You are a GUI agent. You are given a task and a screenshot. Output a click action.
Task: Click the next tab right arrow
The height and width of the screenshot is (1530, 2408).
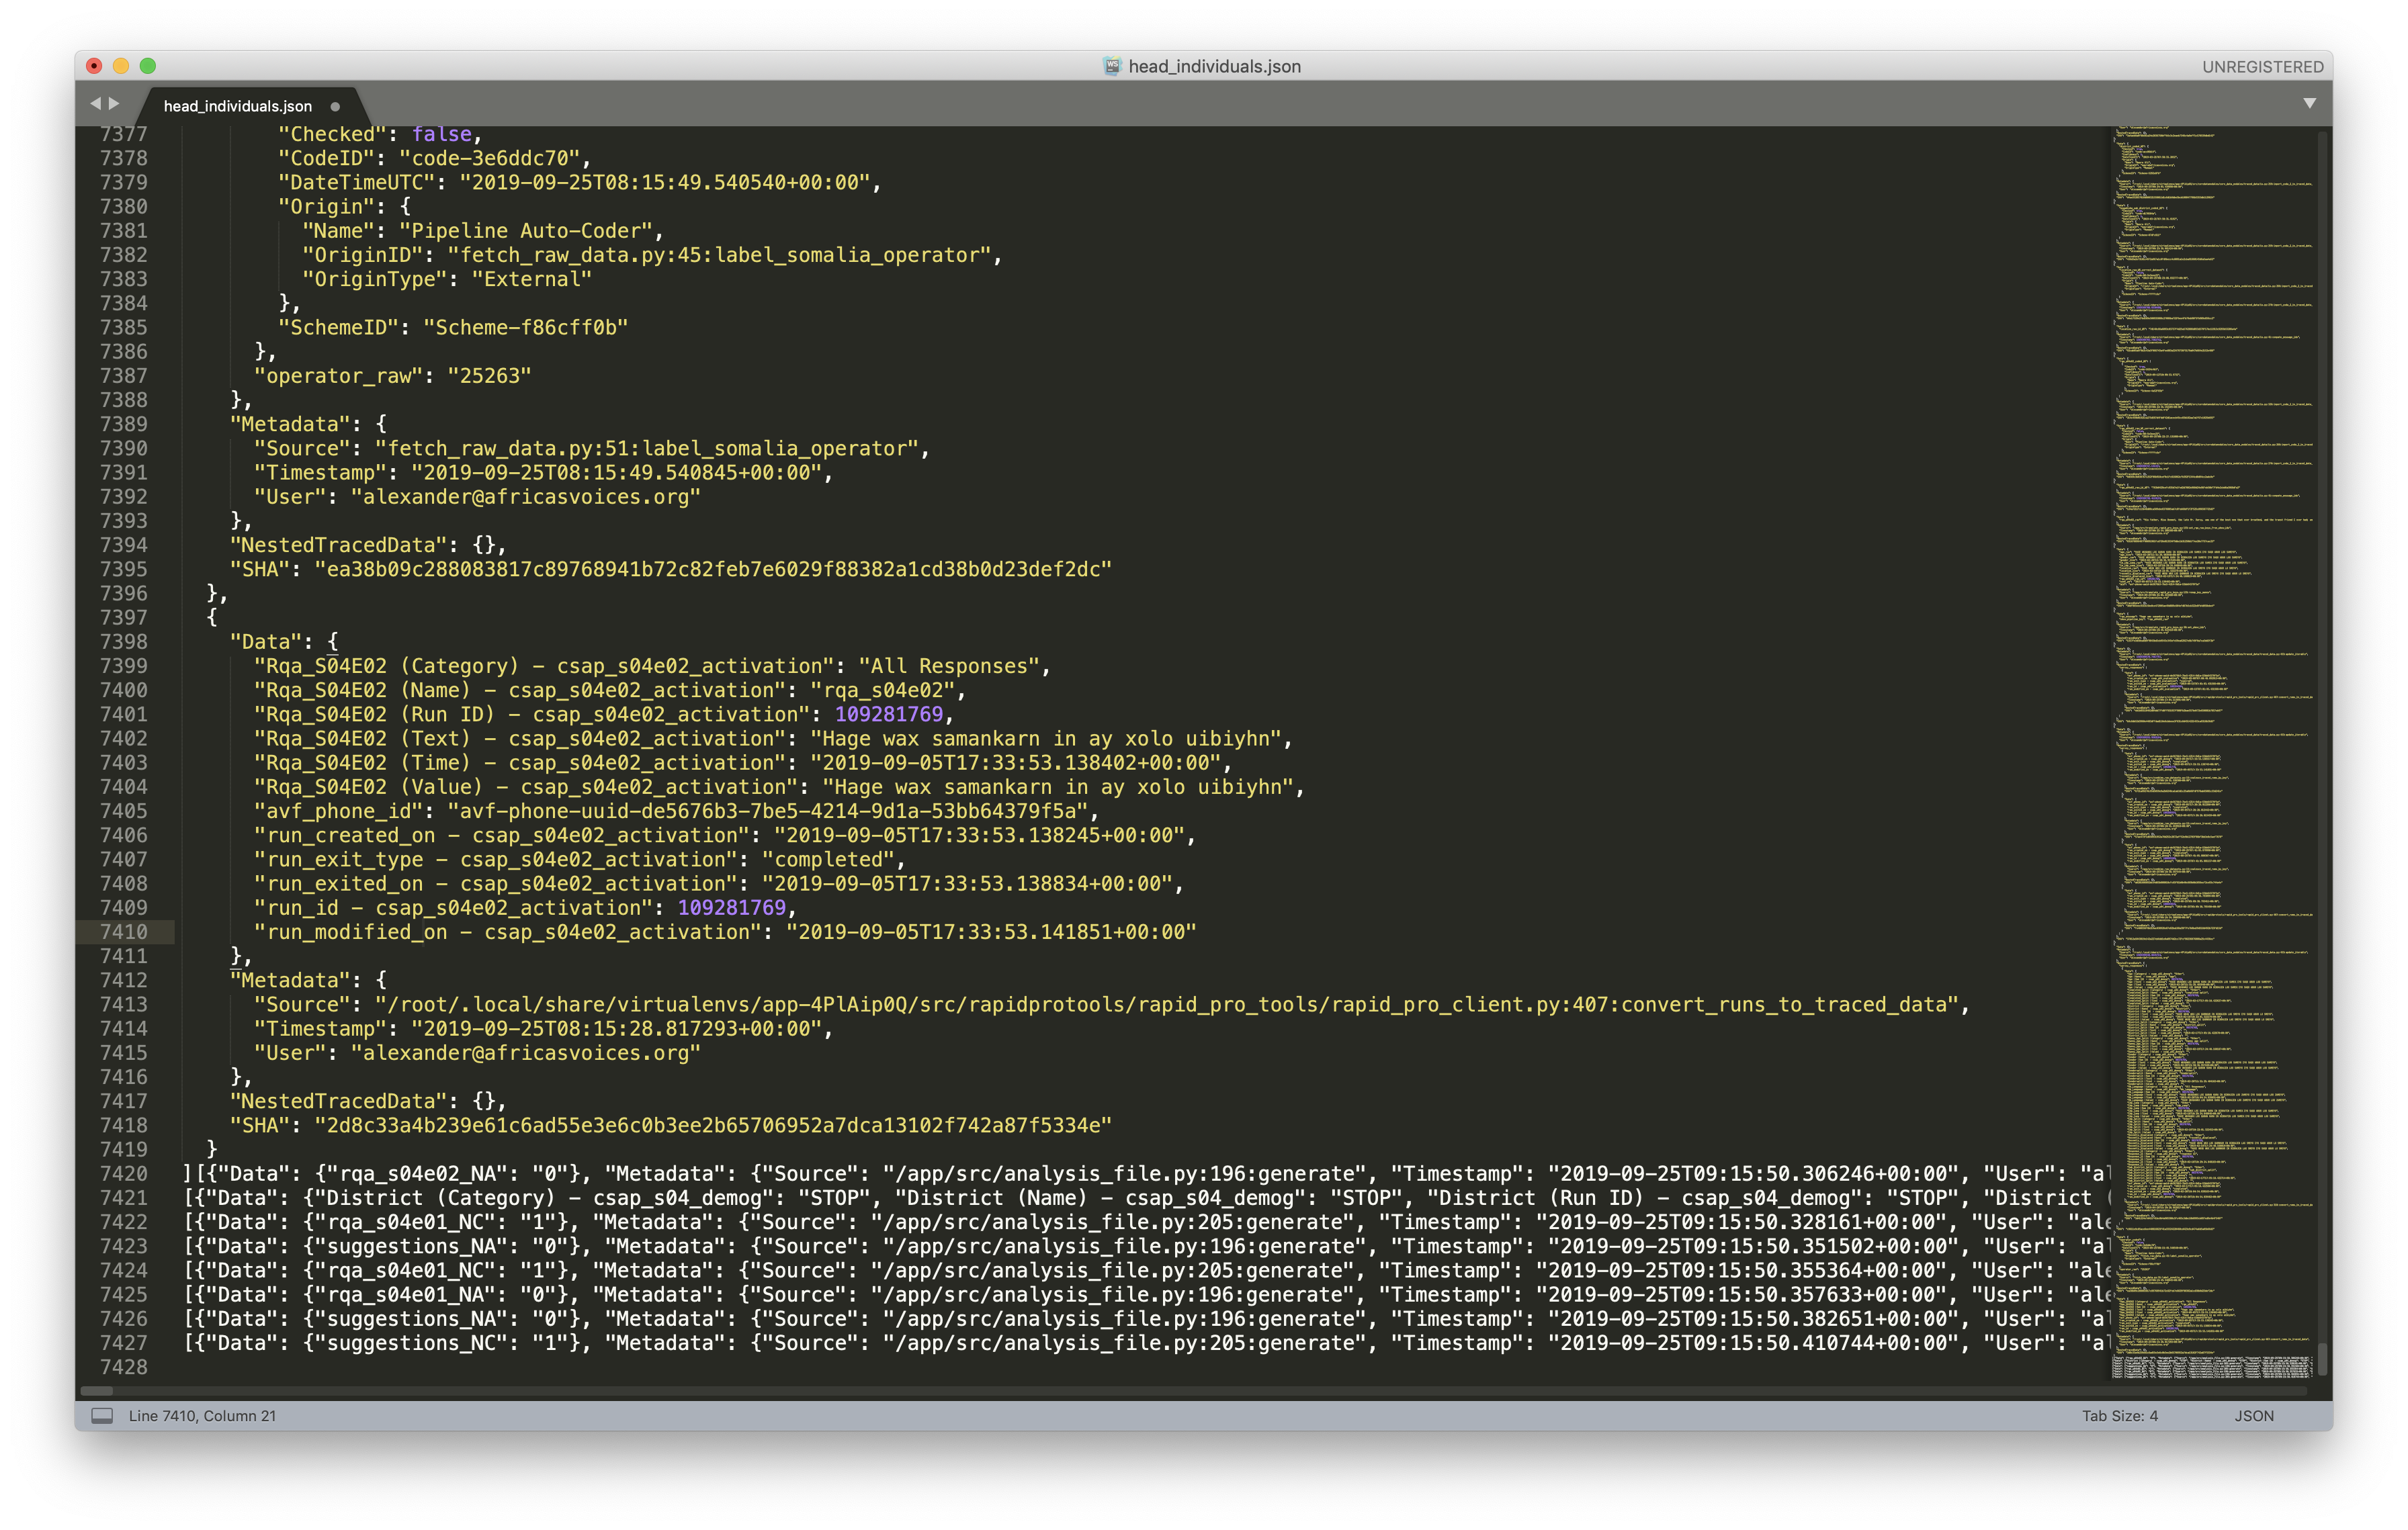114,103
